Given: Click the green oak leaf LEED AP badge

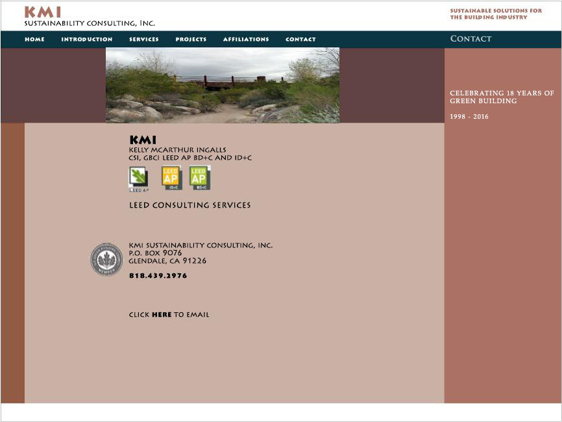Looking at the screenshot, I should 138,179.
